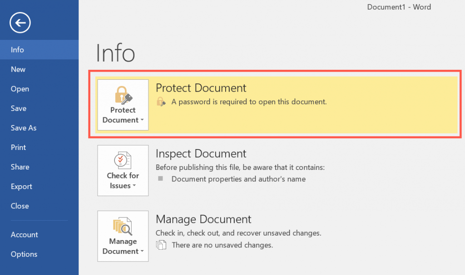The width and height of the screenshot is (465, 275).
Task: Choose Save As in the sidebar
Action: point(24,128)
